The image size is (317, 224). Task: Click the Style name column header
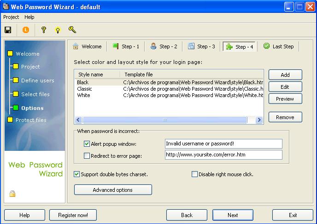click(x=97, y=75)
